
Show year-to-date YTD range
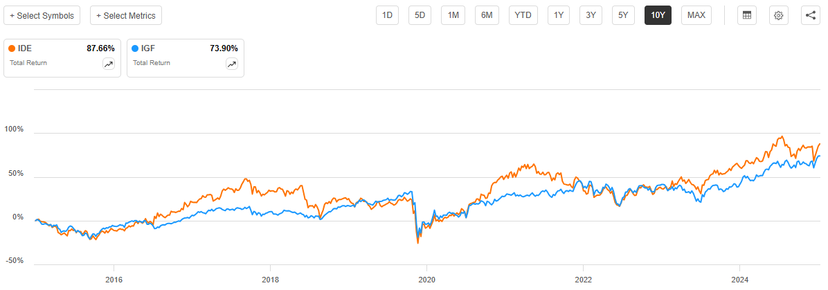(523, 15)
